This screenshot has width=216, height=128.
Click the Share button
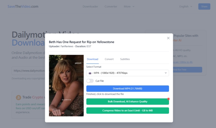pos(204,6)
